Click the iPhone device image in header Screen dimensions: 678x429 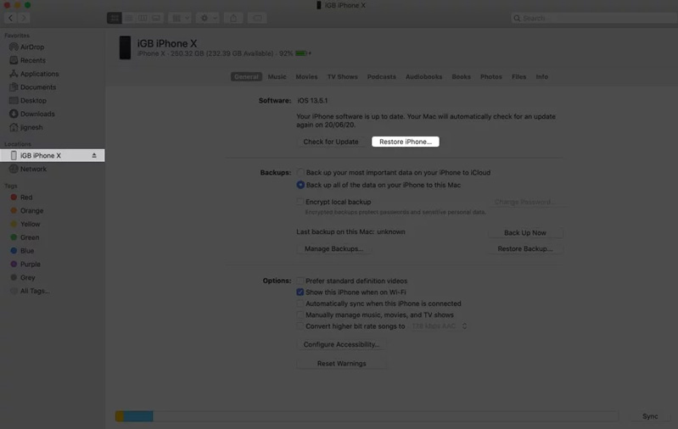point(125,47)
